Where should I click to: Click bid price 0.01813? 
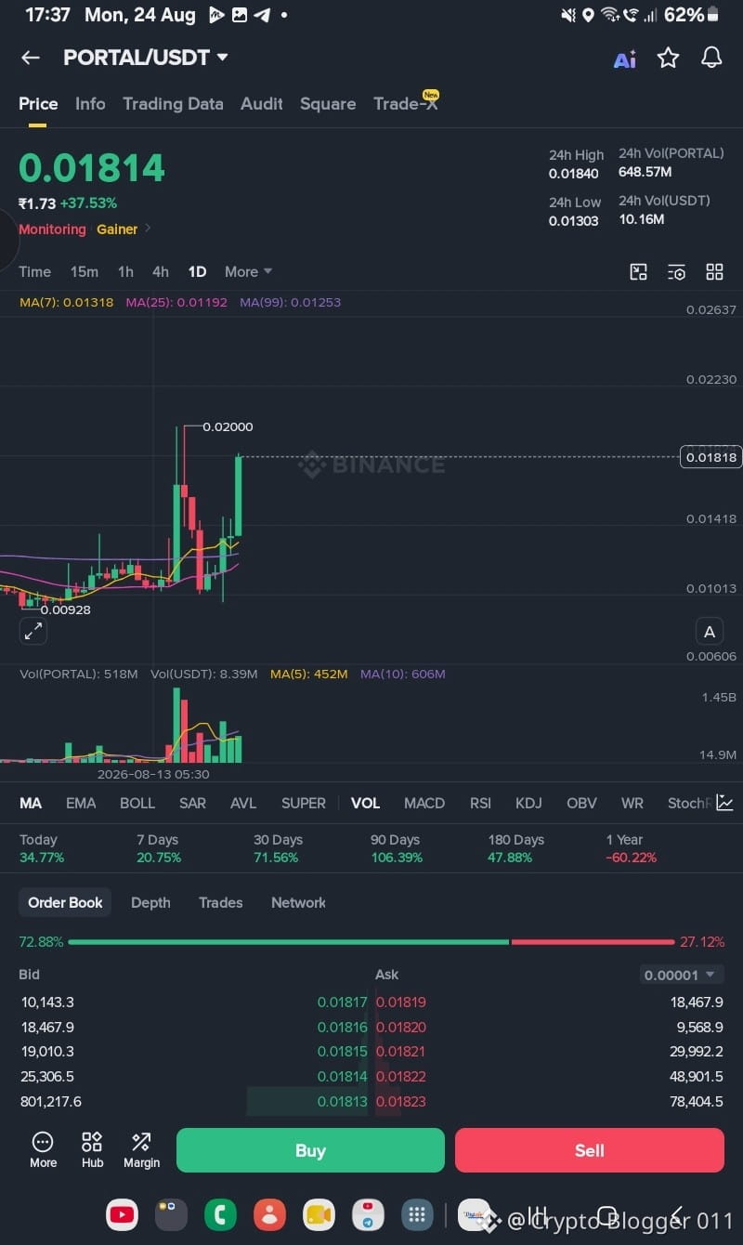click(x=342, y=1102)
